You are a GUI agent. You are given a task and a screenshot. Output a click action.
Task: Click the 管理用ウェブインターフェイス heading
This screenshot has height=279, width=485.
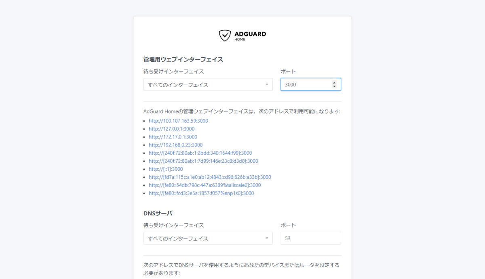tap(183, 59)
